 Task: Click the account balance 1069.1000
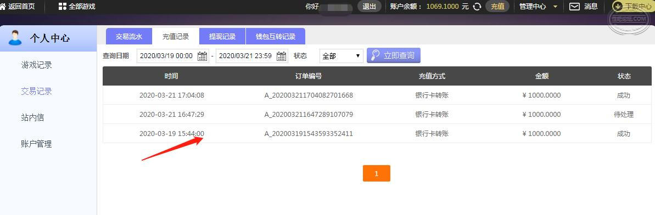coord(443,7)
